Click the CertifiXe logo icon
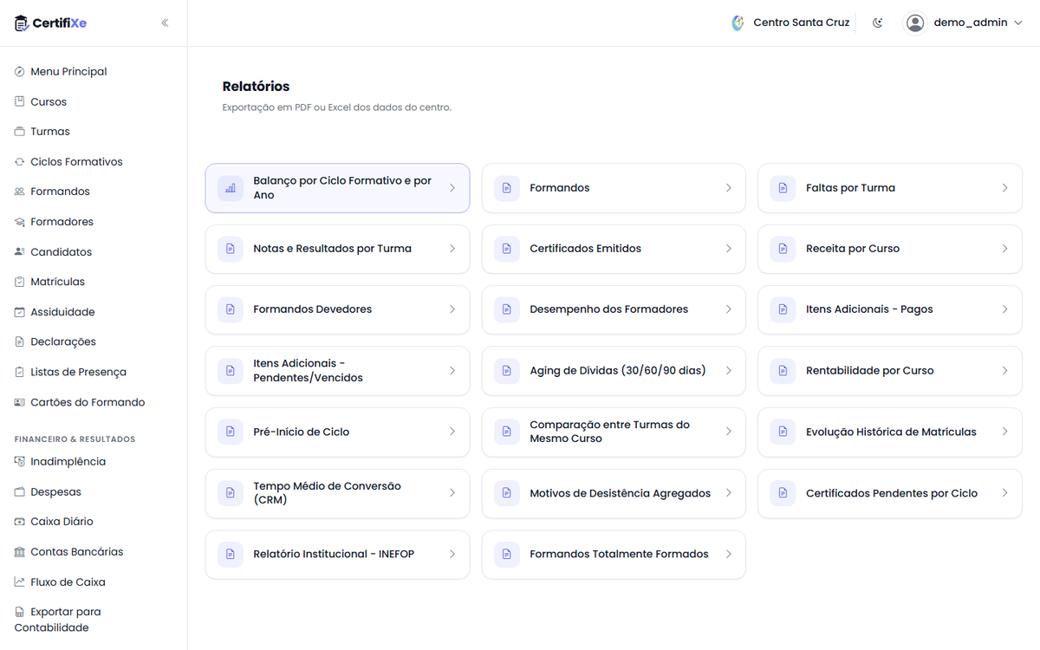This screenshot has width=1040, height=650. click(x=22, y=23)
